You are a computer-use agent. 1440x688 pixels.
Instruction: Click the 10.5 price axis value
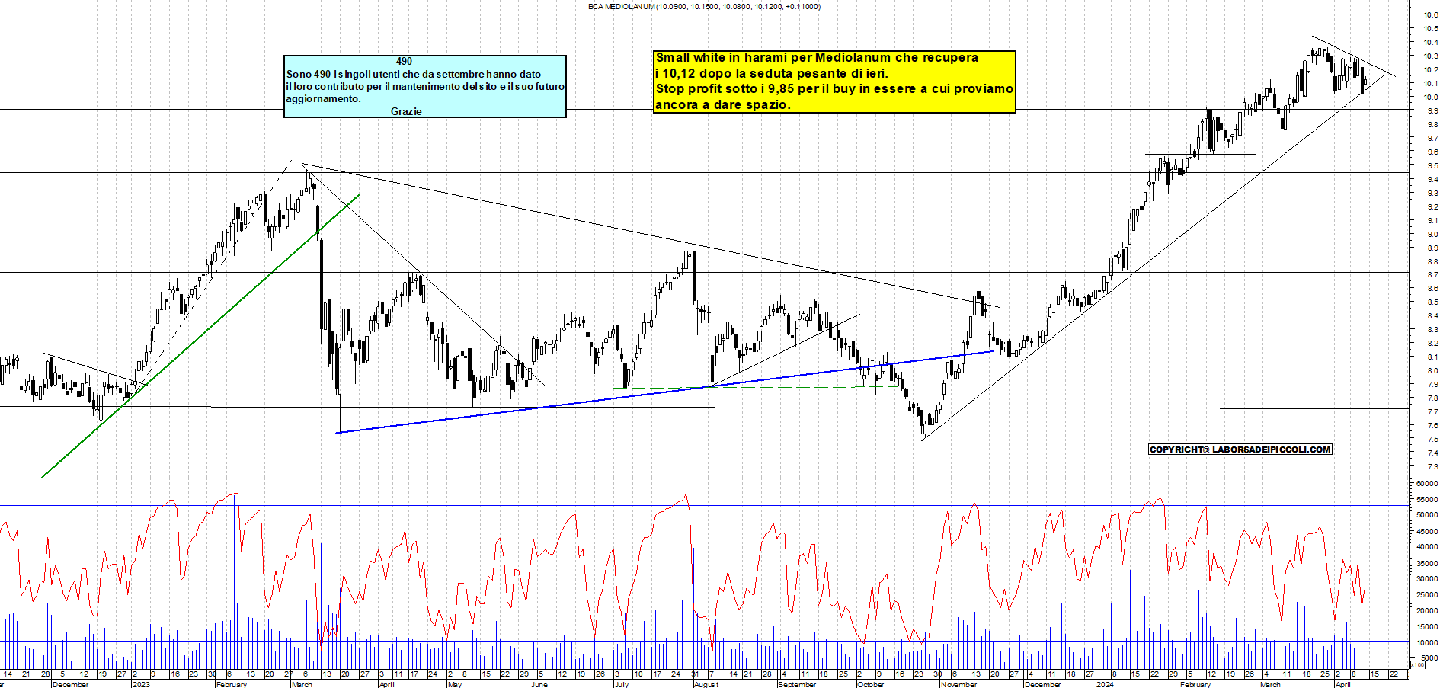[x=1430, y=28]
